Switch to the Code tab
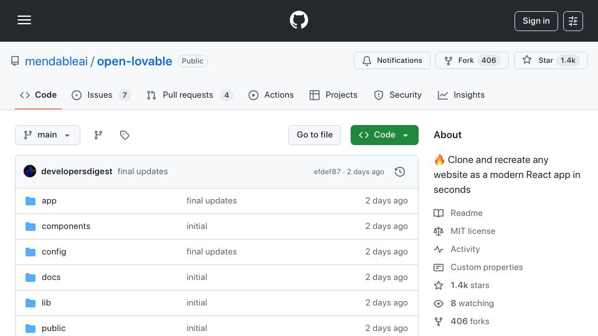 [38, 95]
